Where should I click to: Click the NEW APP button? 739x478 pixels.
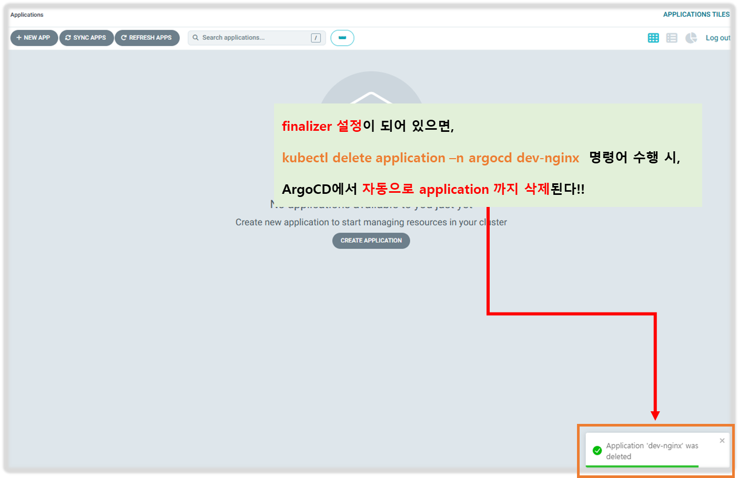pos(34,38)
